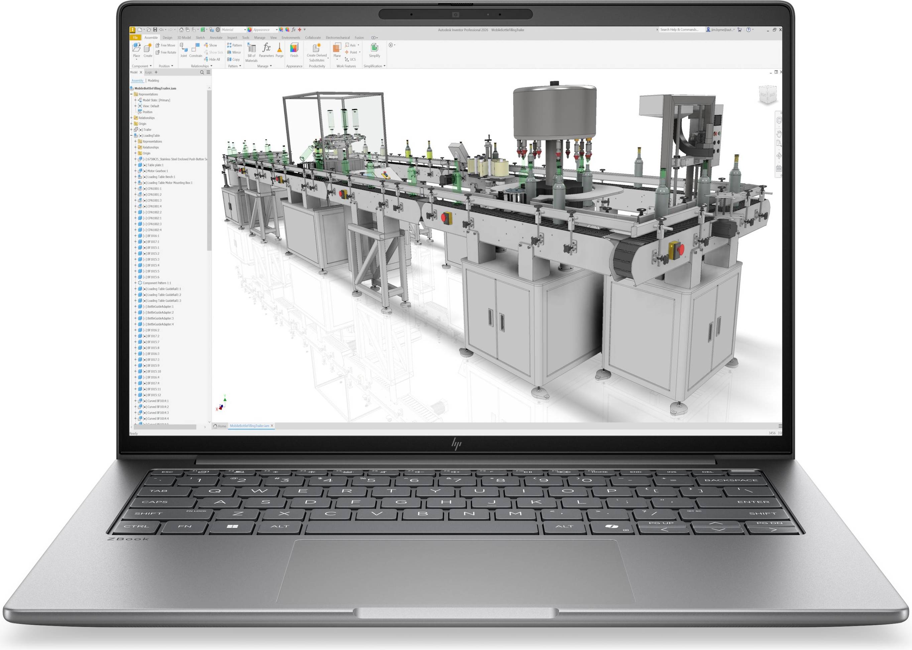Viewport: 912px width, 650px height.
Task: Click the shopping cart icon
Action: click(x=739, y=30)
